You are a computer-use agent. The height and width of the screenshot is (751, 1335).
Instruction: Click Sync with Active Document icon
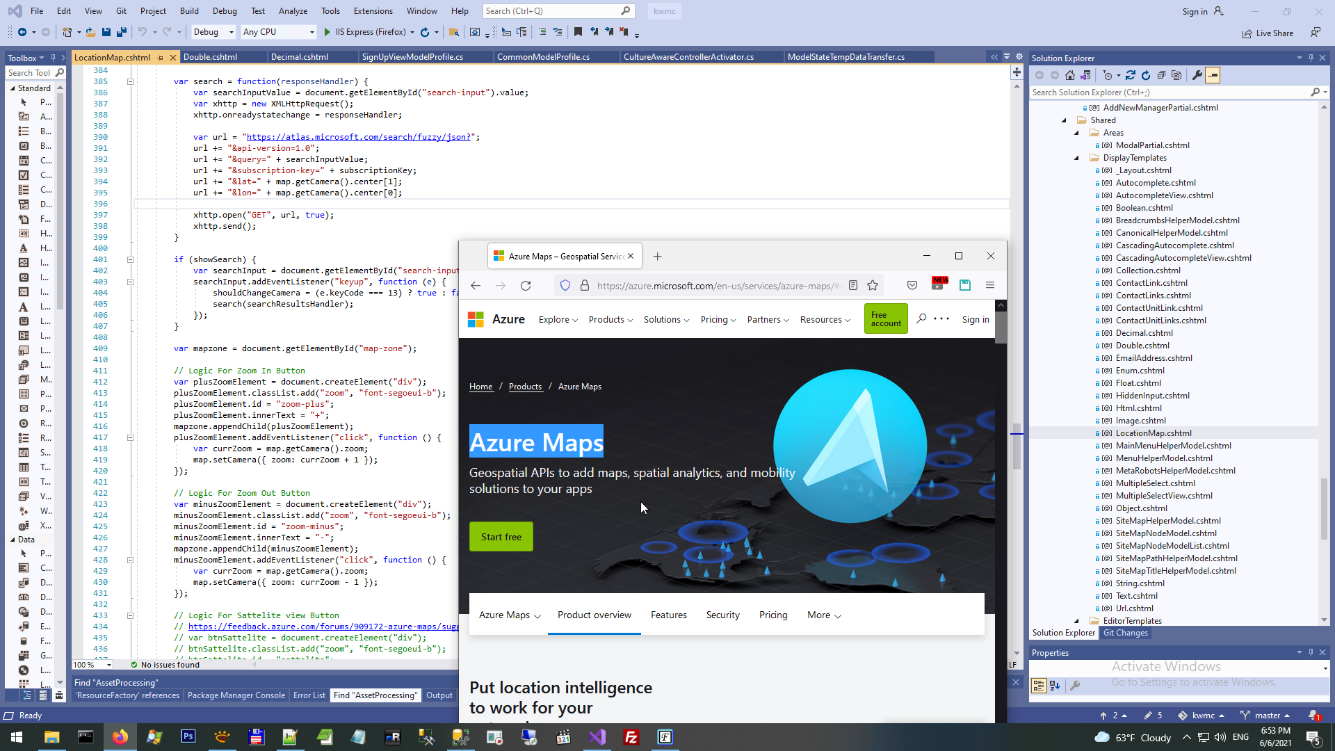pos(1131,75)
